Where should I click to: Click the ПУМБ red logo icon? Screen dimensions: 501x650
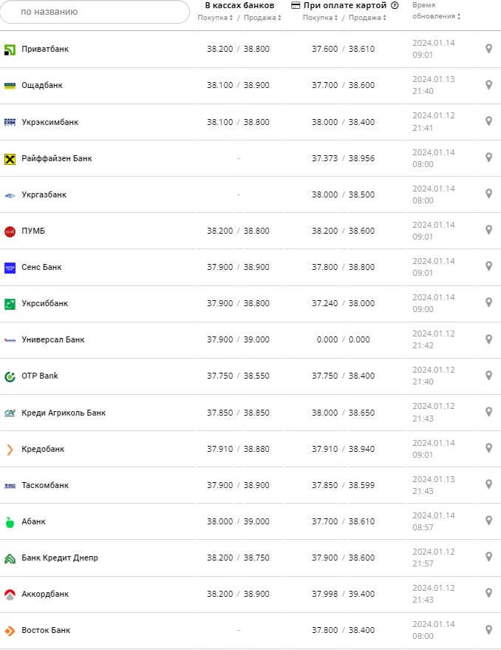click(x=10, y=231)
